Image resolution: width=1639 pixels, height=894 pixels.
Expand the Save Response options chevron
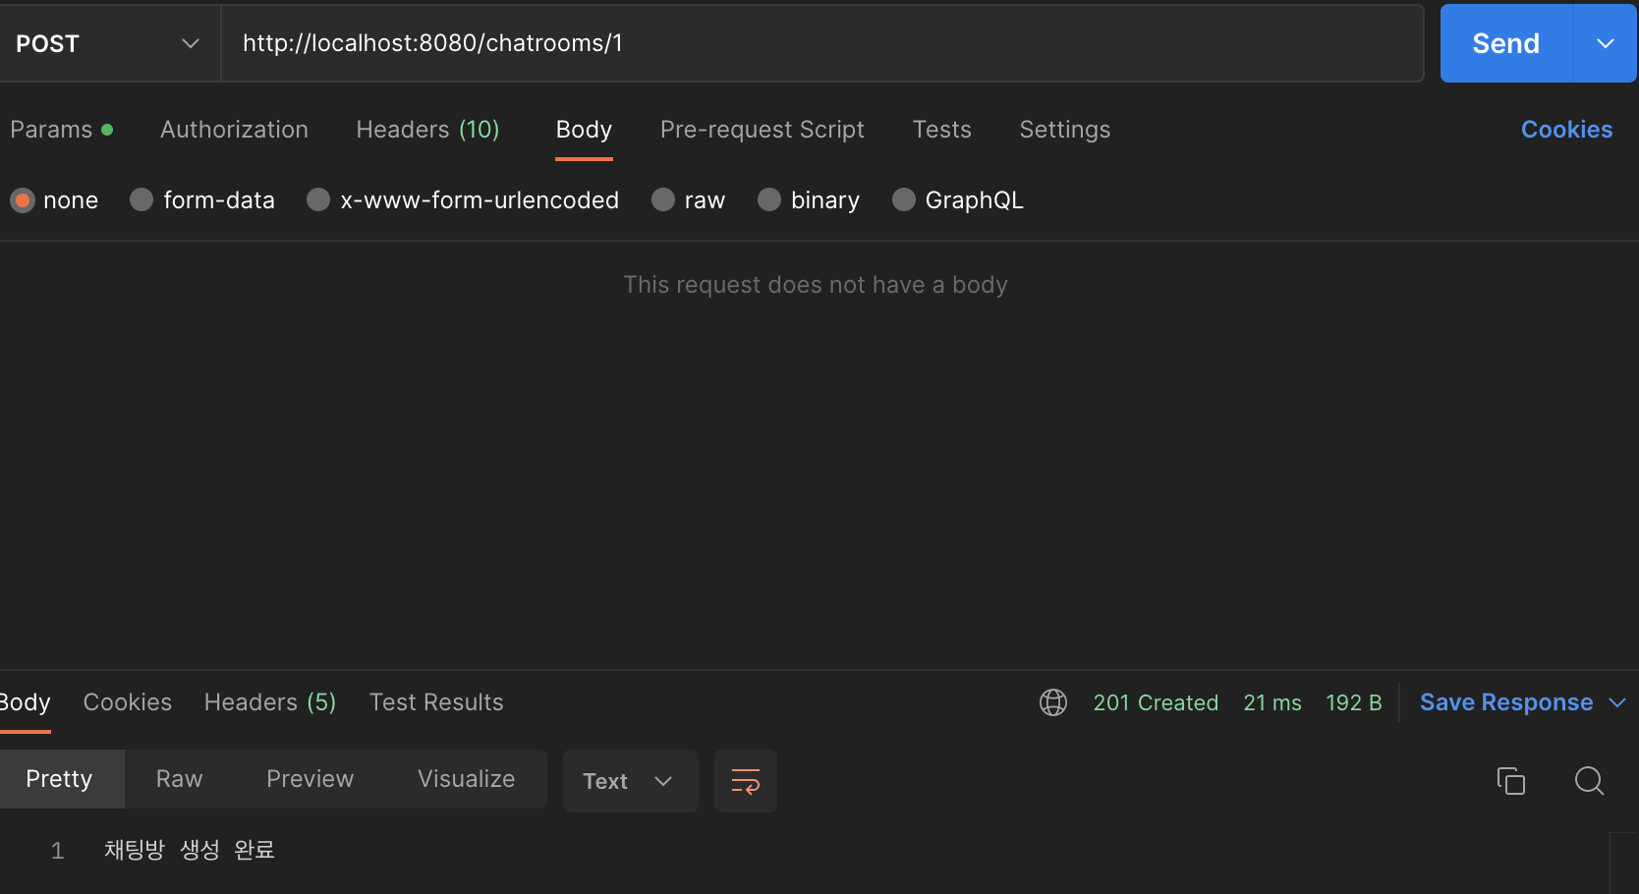point(1617,702)
